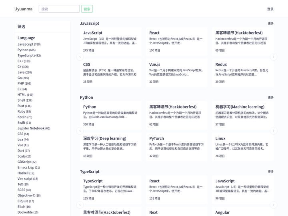Open the TypeScript card with 135 项目
Viewport: 288px width, 216px height.
tap(111, 190)
